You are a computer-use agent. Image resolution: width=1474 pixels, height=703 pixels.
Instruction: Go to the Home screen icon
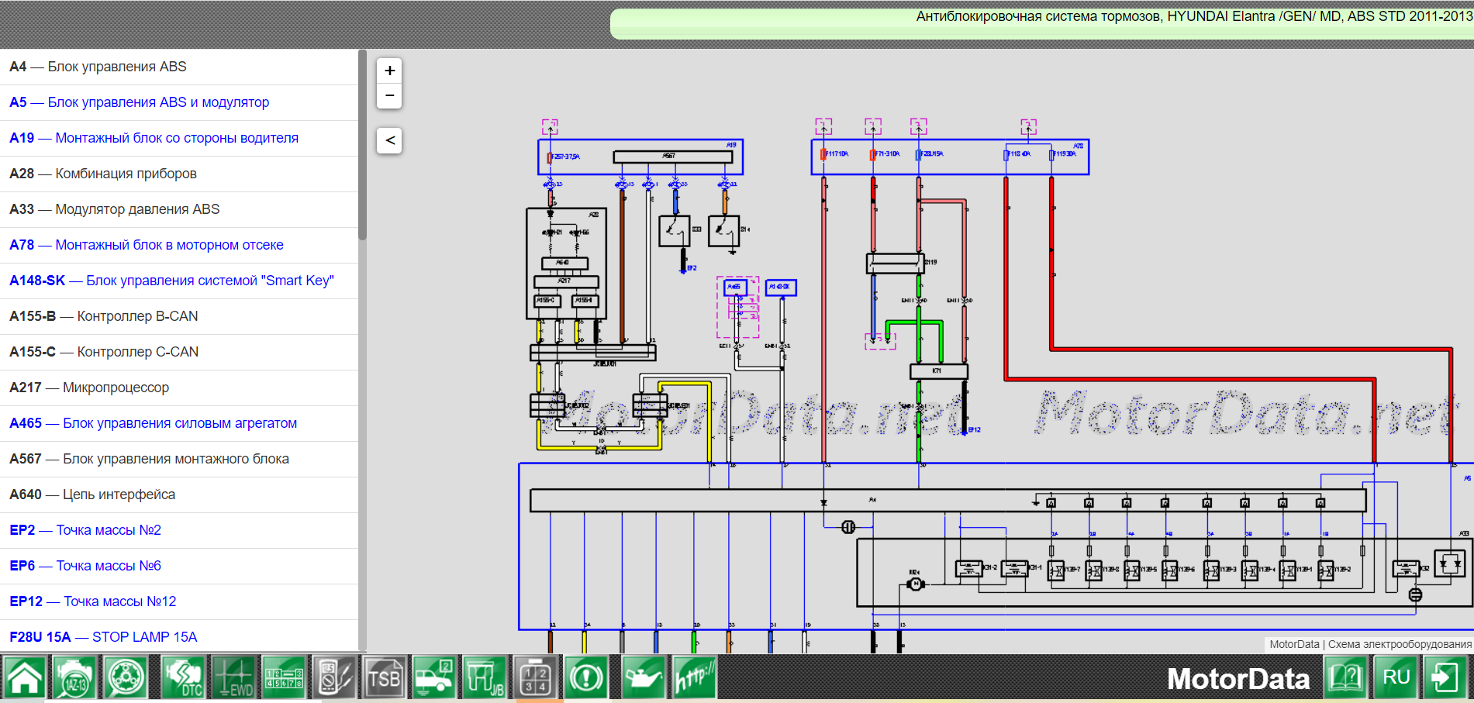pos(26,677)
